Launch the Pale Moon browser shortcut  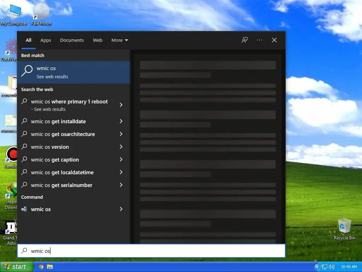41,14
